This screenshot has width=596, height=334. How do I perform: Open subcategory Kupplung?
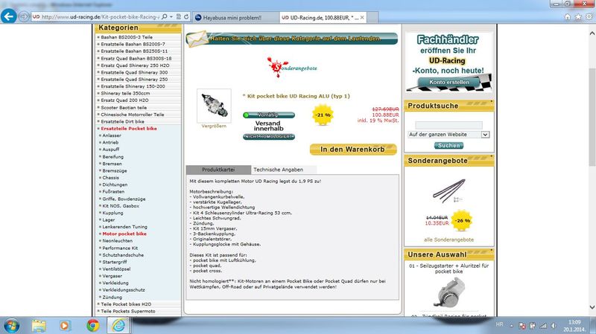112,213
